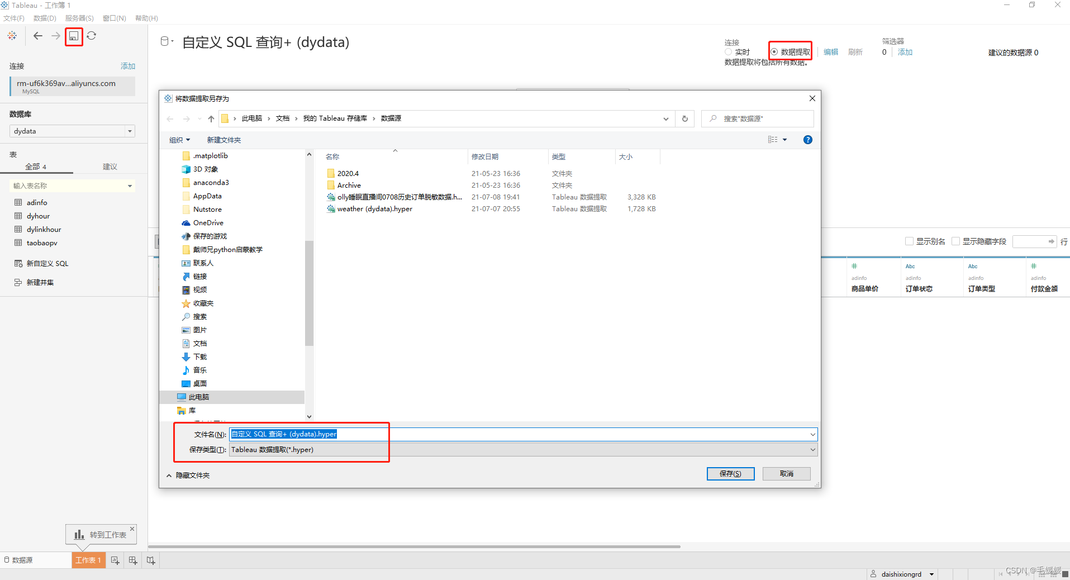
Task: Click the 取消 cancel button
Action: [787, 474]
